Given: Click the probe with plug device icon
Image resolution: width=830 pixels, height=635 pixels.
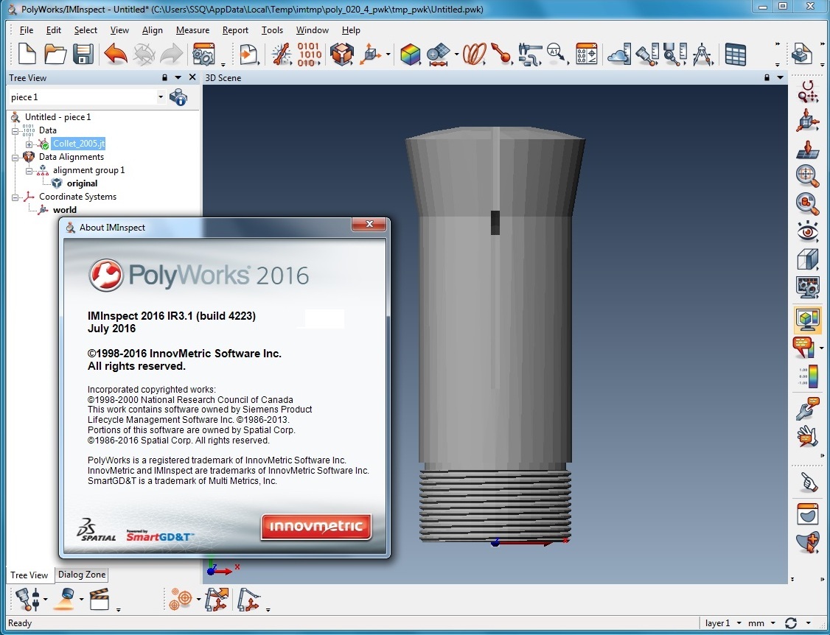Looking at the screenshot, I should (x=28, y=600).
